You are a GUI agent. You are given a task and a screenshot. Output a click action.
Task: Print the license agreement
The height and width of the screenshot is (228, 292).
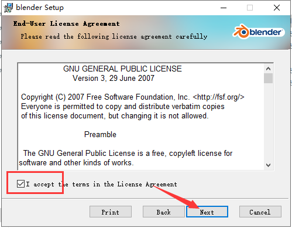111,212
